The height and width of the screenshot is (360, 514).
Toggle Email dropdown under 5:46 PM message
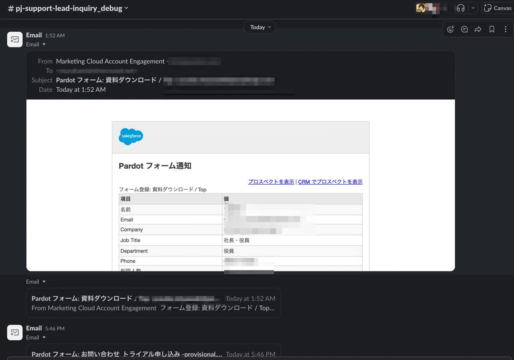click(x=36, y=337)
